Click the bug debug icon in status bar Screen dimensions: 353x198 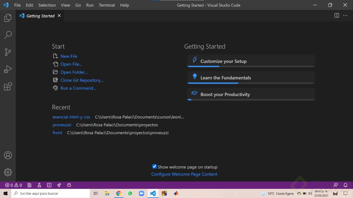[69, 185]
